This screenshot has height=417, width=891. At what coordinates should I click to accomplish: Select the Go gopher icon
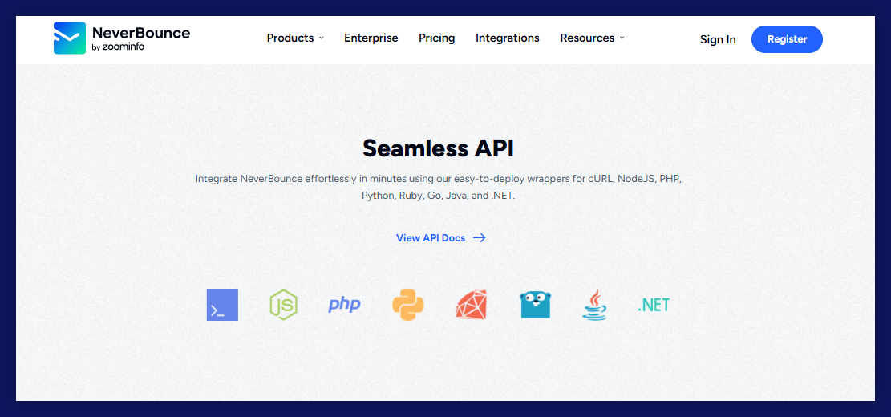(x=535, y=305)
